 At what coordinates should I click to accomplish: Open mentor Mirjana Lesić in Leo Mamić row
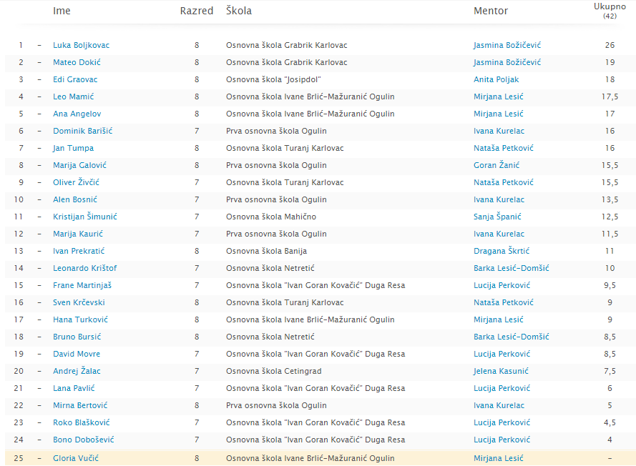tap(499, 96)
